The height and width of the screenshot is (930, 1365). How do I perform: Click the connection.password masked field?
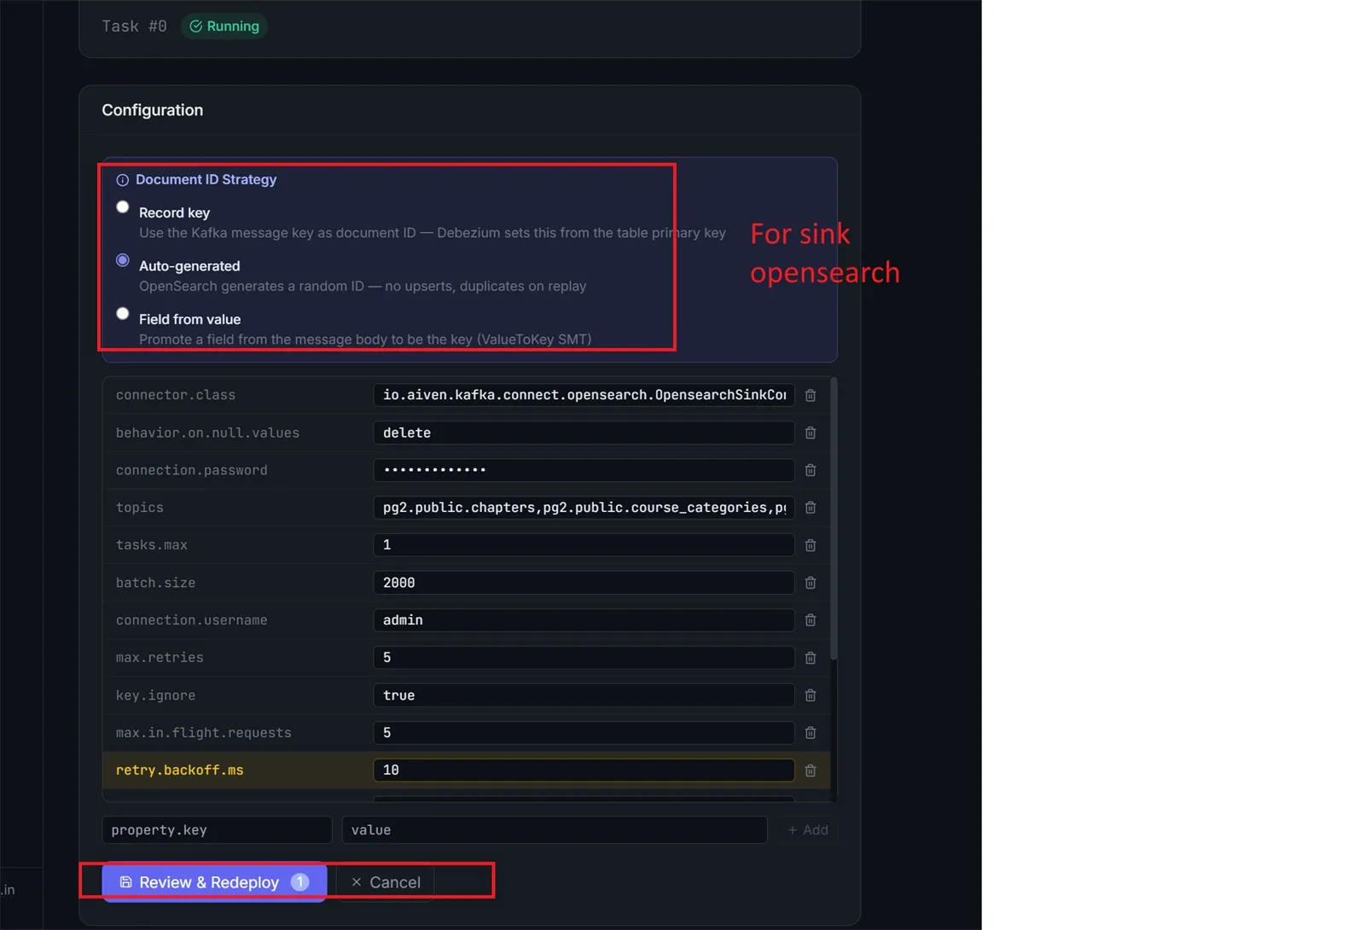point(584,470)
